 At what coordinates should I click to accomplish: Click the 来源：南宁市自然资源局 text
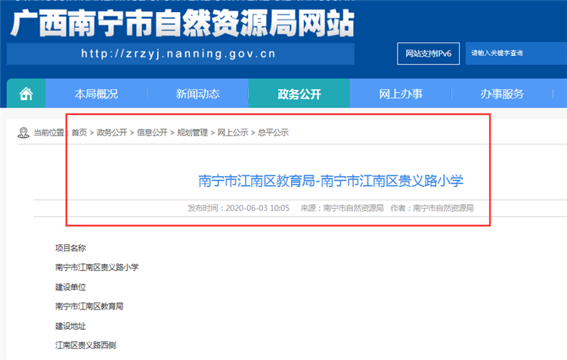(x=342, y=208)
